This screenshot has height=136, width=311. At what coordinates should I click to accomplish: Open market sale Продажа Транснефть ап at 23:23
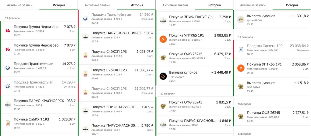[x=39, y=67]
